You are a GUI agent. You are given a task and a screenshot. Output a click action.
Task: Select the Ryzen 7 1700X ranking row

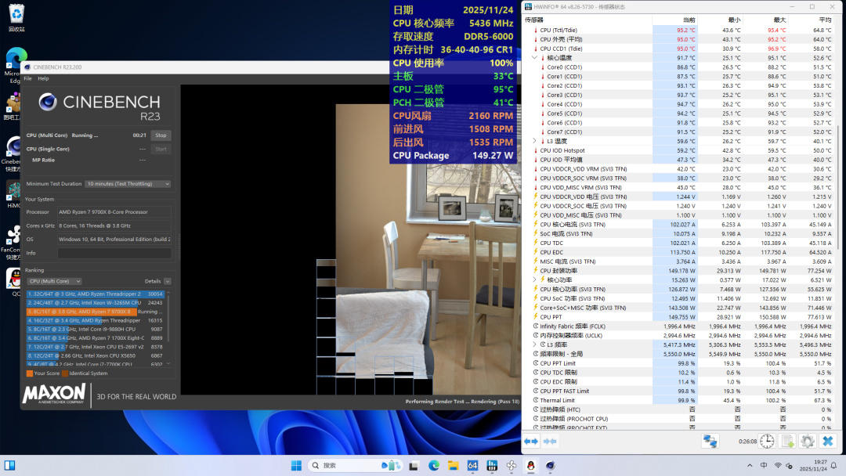[95, 338]
